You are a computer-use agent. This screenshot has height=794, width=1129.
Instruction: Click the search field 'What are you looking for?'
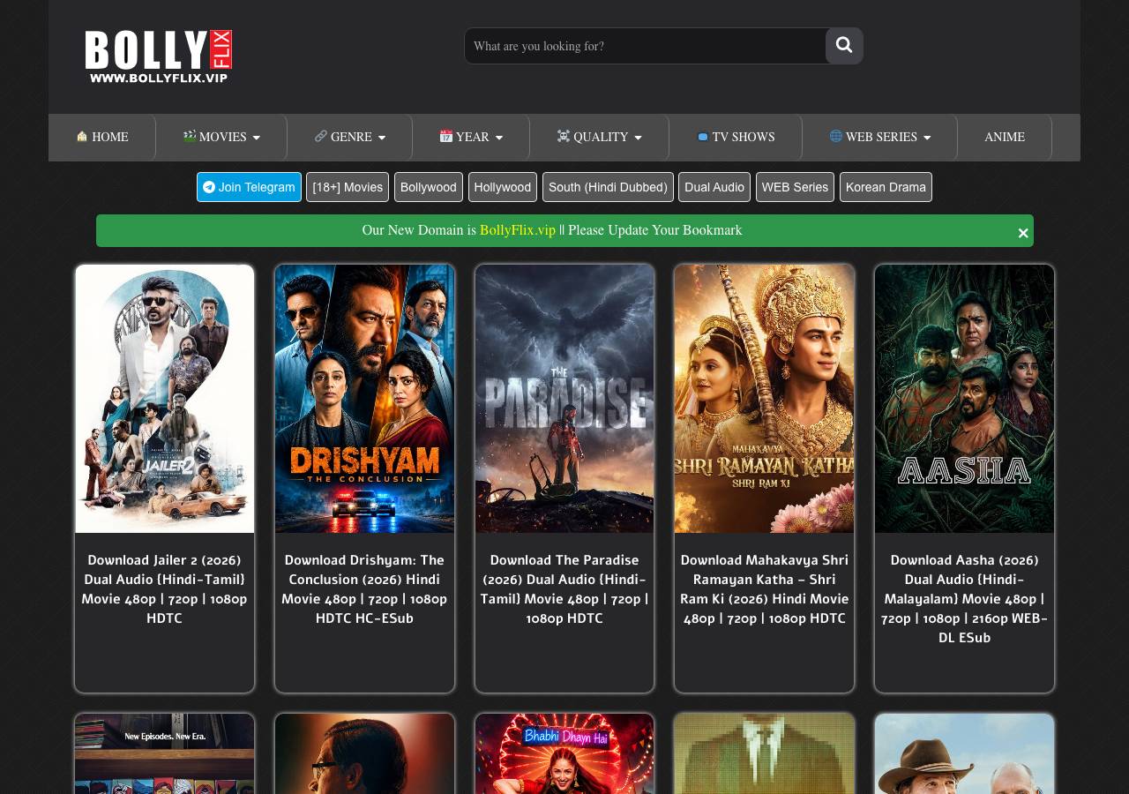646,46
